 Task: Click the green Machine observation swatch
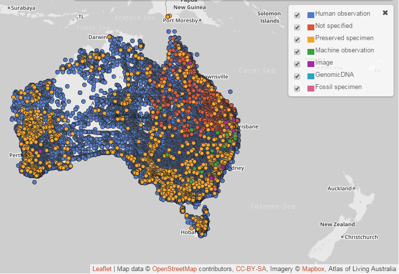click(x=310, y=51)
